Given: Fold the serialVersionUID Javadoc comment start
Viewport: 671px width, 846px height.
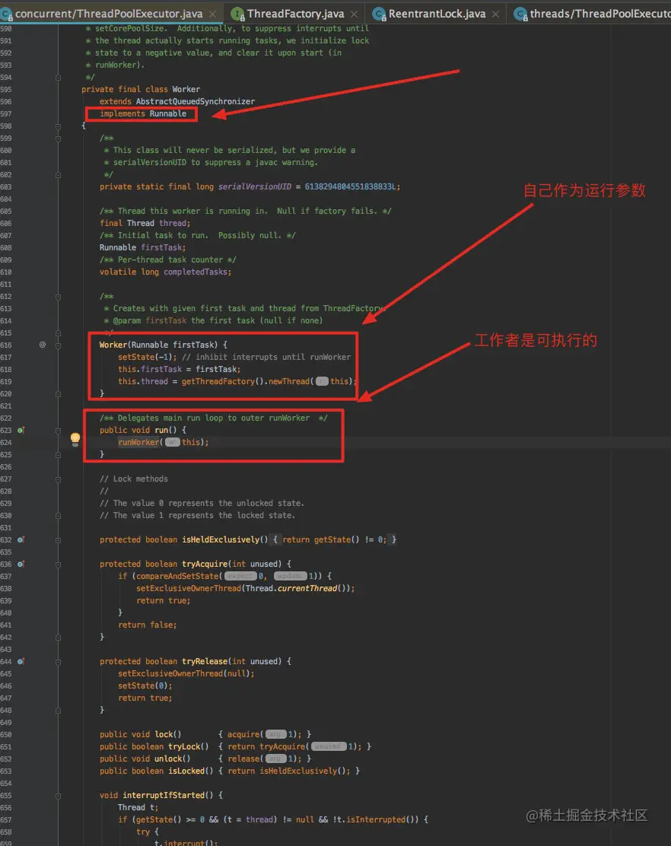Looking at the screenshot, I should tap(59, 138).
